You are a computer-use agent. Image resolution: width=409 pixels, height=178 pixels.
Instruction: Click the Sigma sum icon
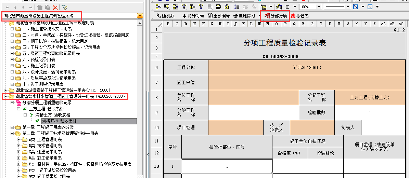click(287, 7)
